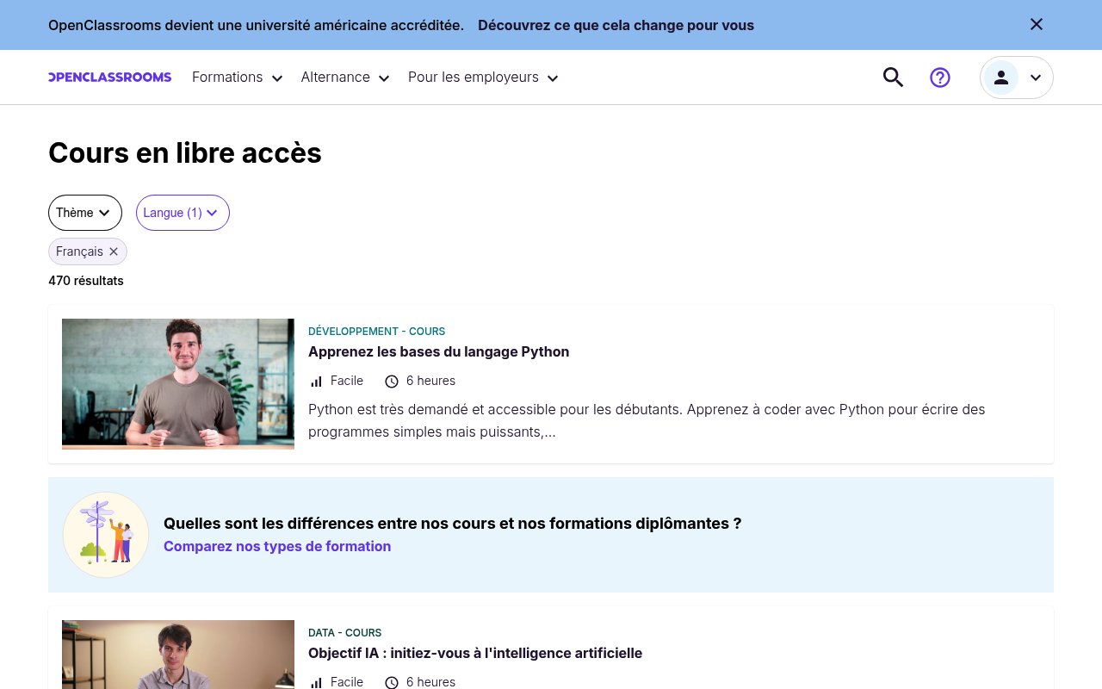Expand the Pour les employeurs menu

tap(483, 78)
